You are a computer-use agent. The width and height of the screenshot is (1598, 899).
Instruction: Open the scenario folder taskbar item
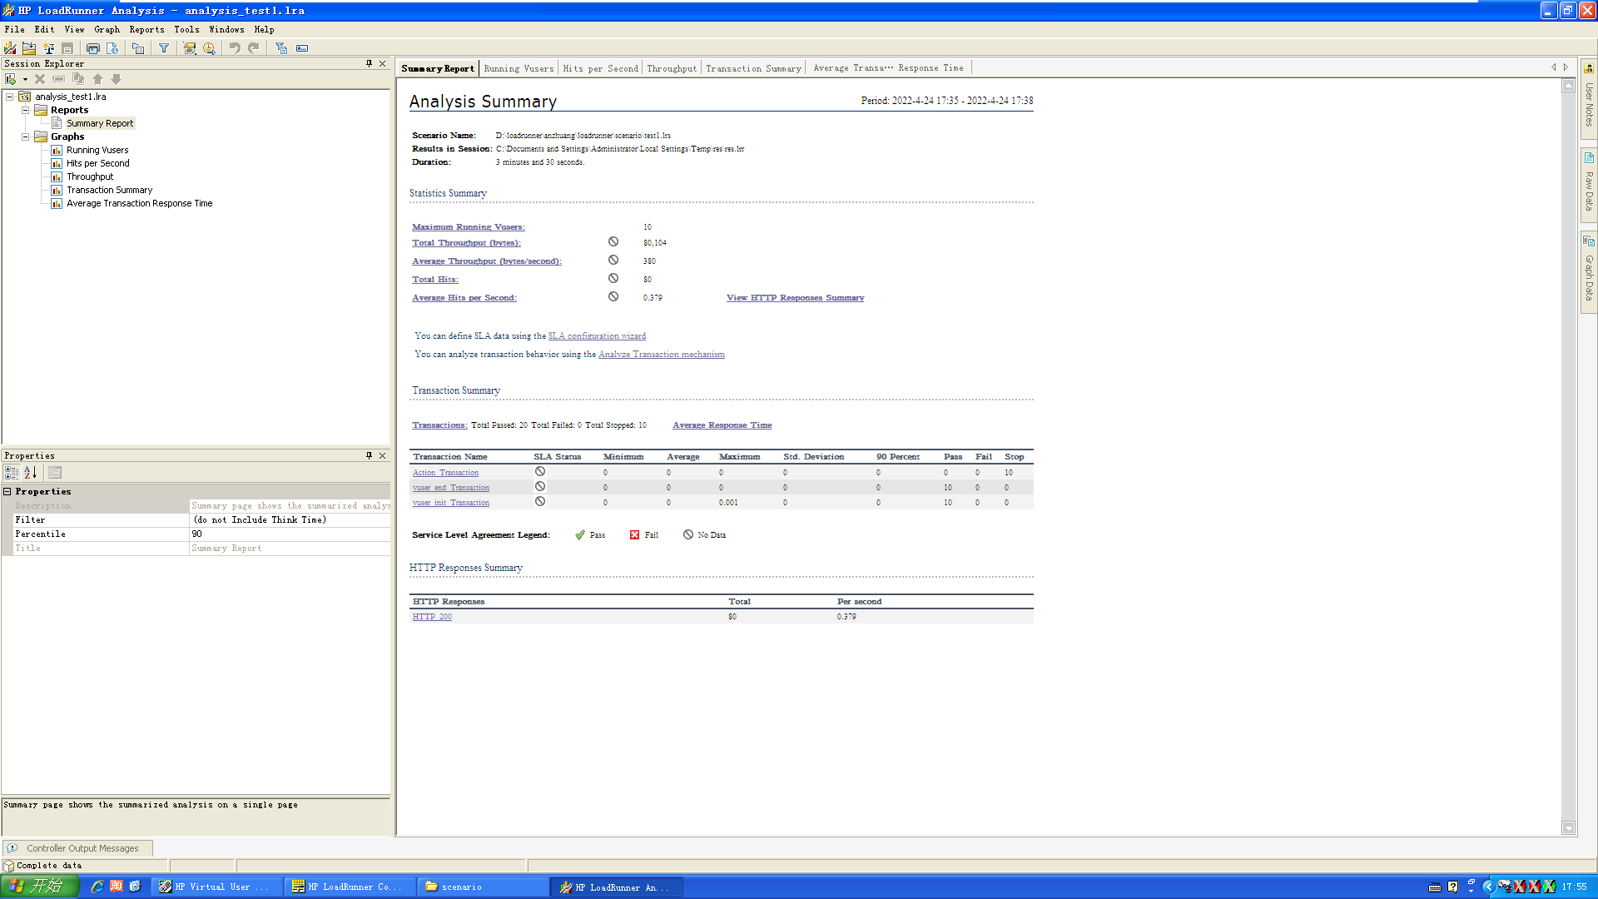pyautogui.click(x=483, y=887)
